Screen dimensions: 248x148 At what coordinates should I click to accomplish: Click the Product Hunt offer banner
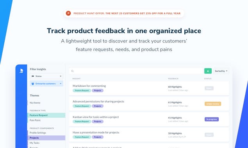[x=124, y=13]
